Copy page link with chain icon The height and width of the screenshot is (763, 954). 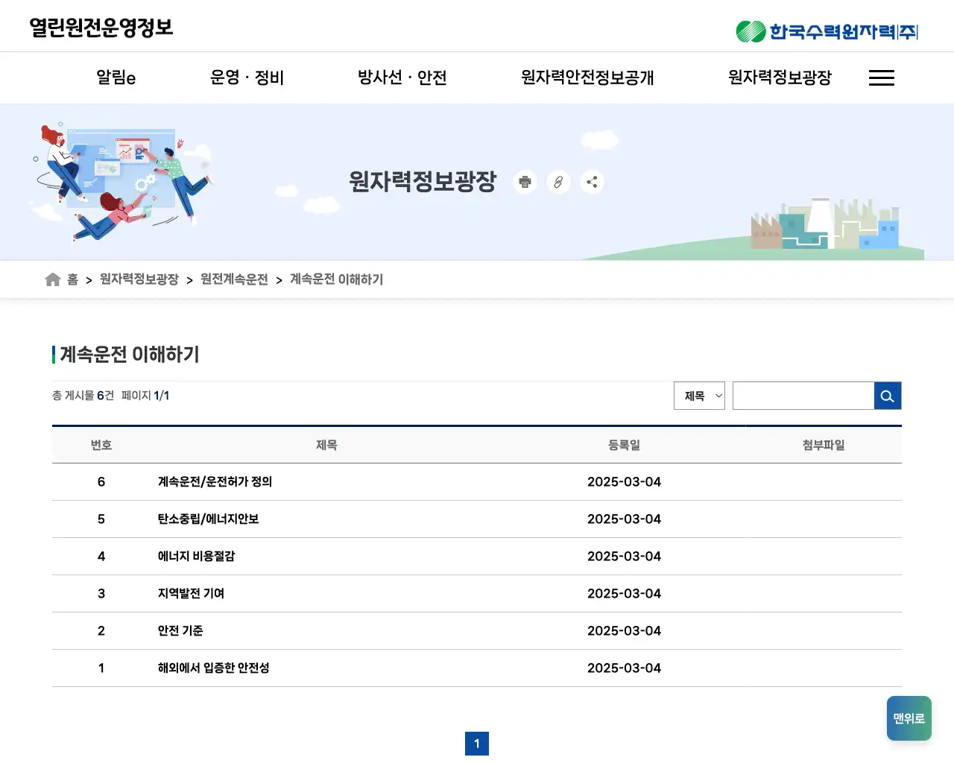558,182
